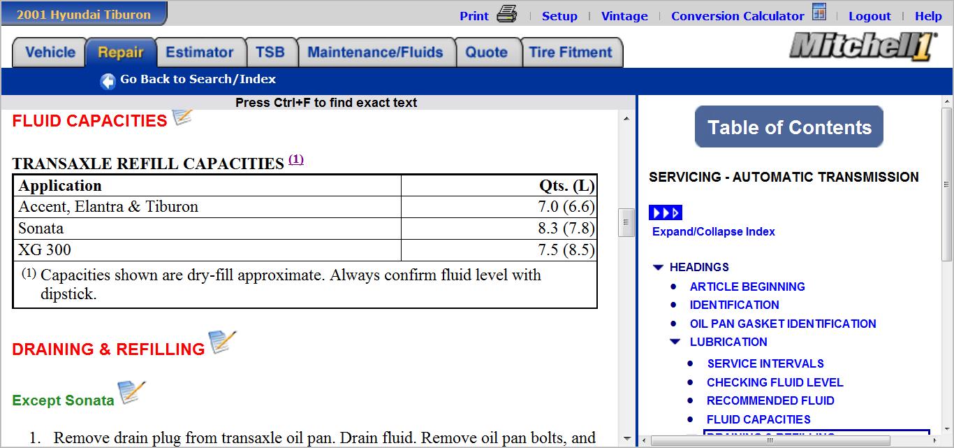The height and width of the screenshot is (448, 954).
Task: Select LUBRICATION heading in contents
Action: coord(728,342)
